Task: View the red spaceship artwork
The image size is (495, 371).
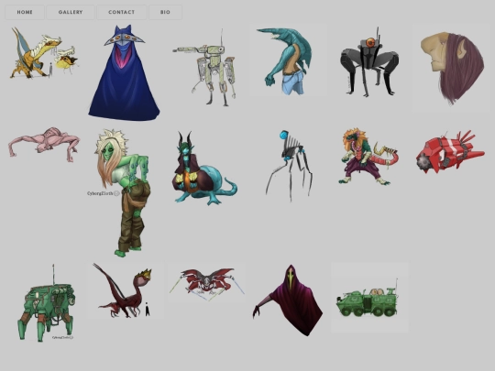Action: pyautogui.click(x=450, y=152)
